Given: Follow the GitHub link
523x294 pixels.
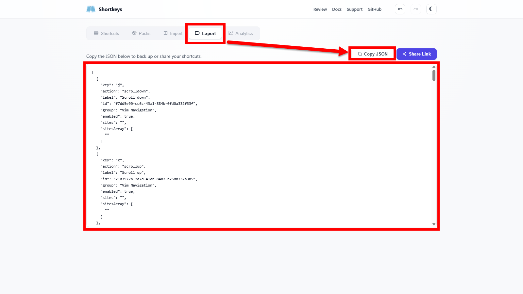Looking at the screenshot, I should (374, 9).
